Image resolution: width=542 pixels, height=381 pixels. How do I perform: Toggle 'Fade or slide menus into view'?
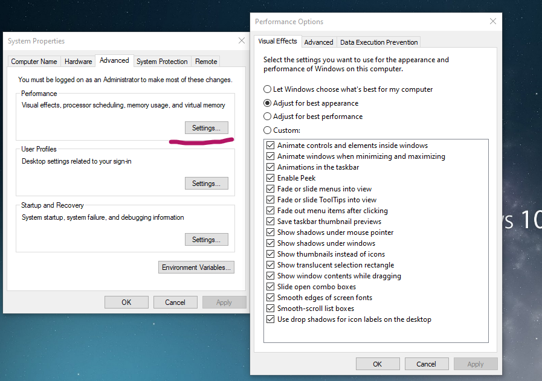pyautogui.click(x=270, y=189)
